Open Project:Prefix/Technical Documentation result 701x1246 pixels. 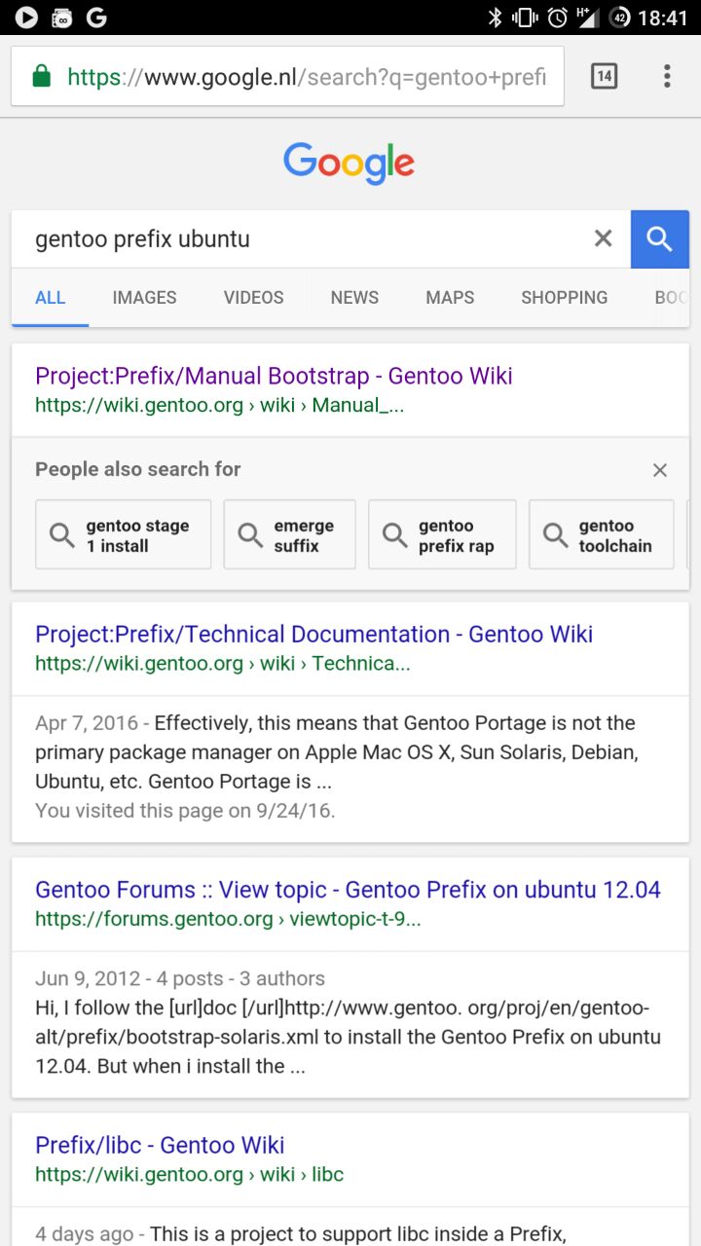[x=314, y=635]
